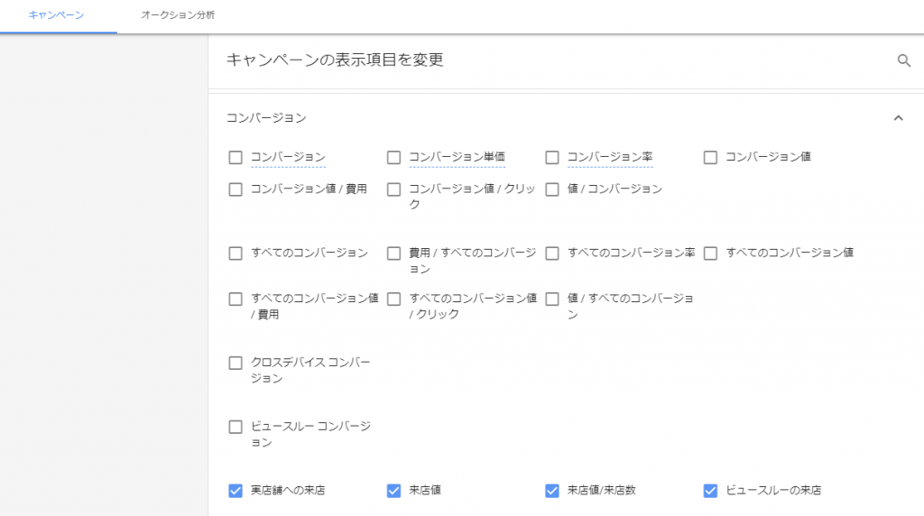Uncheck the 来店値 checkbox

[393, 491]
